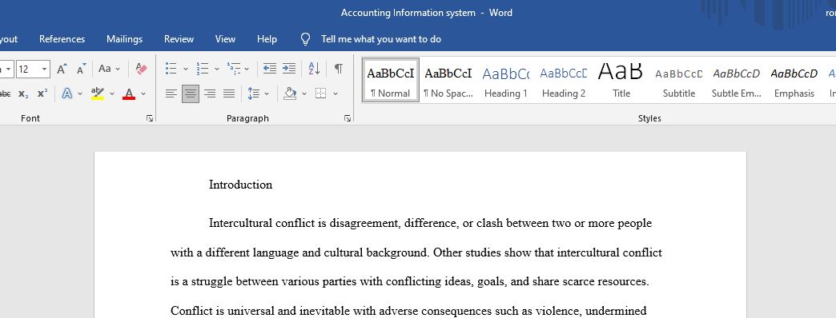Open Paragraph dialog launcher
Viewport: 836px width, 318px height.
click(348, 118)
